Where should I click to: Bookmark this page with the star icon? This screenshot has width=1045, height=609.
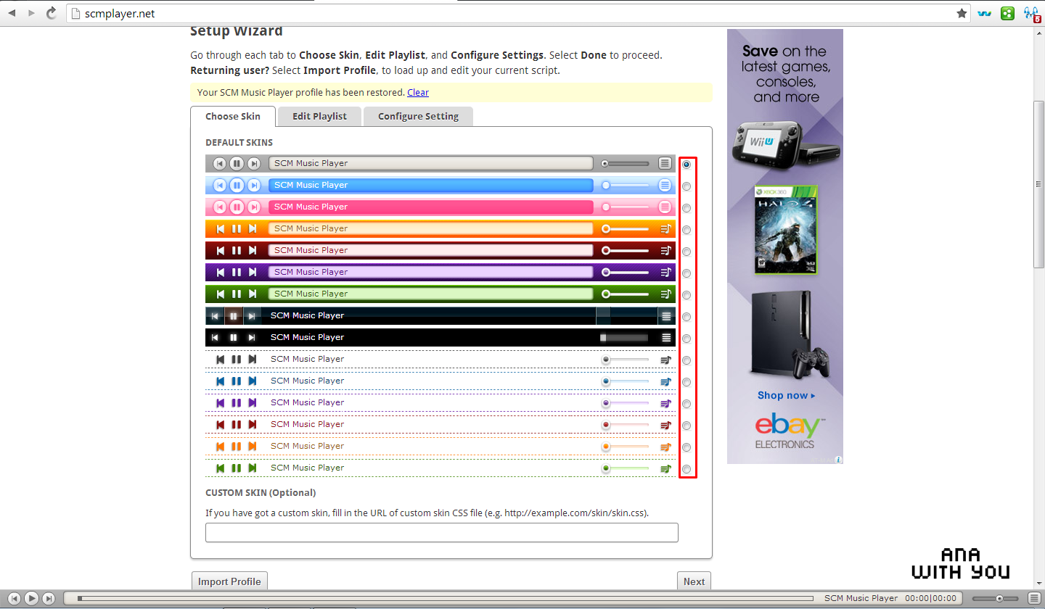(962, 13)
